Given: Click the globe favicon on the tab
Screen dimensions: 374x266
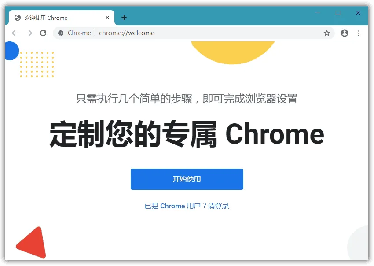Looking at the screenshot, I should tap(18, 18).
